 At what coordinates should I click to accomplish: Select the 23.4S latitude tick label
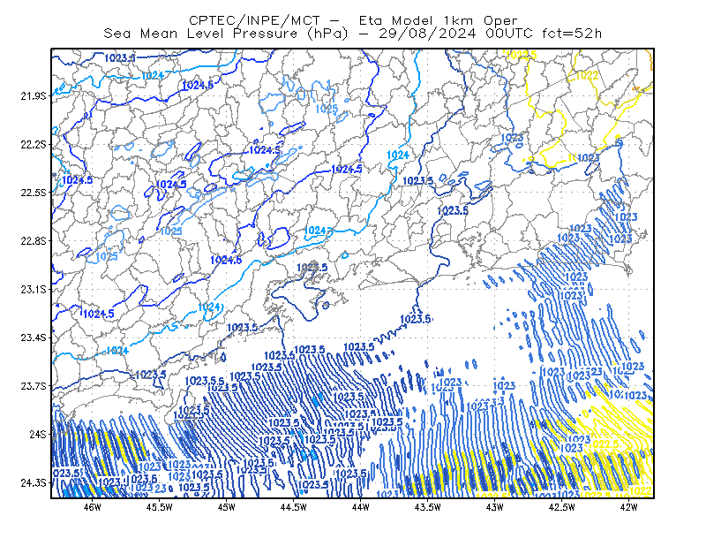34,337
